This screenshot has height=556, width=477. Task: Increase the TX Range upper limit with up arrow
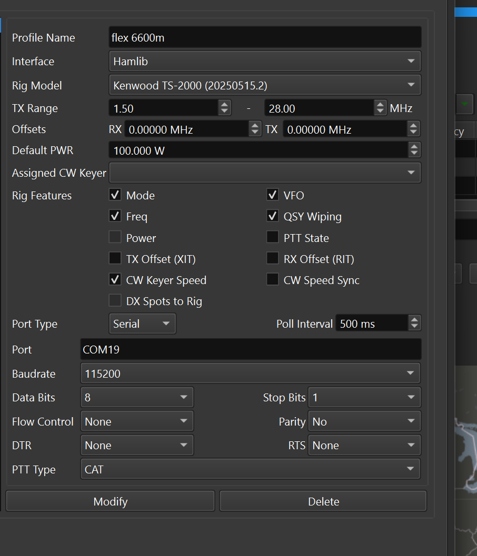coord(380,104)
